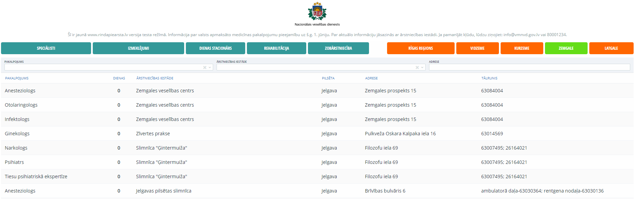Switch to the Izmeklējumi tab

tap(138, 48)
